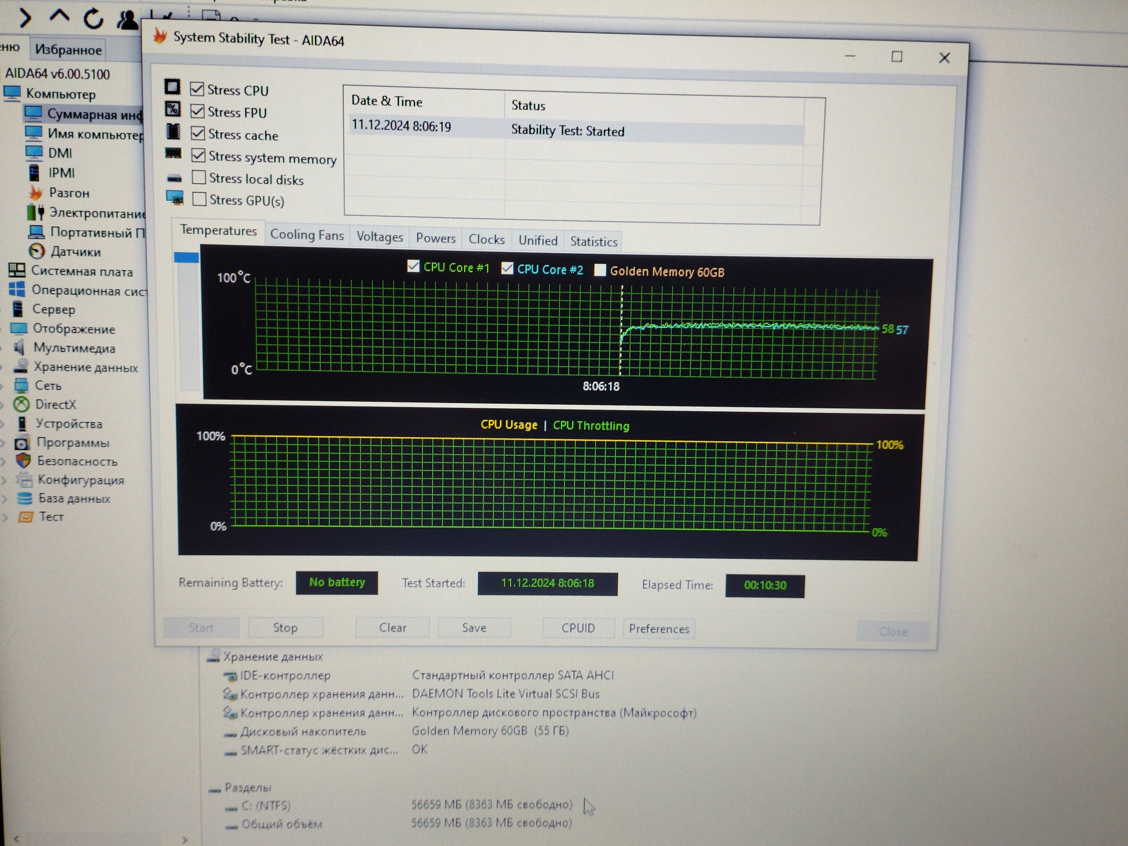Viewport: 1128px width, 846px height.
Task: Select the Системная плата motherboard icon
Action: point(16,270)
